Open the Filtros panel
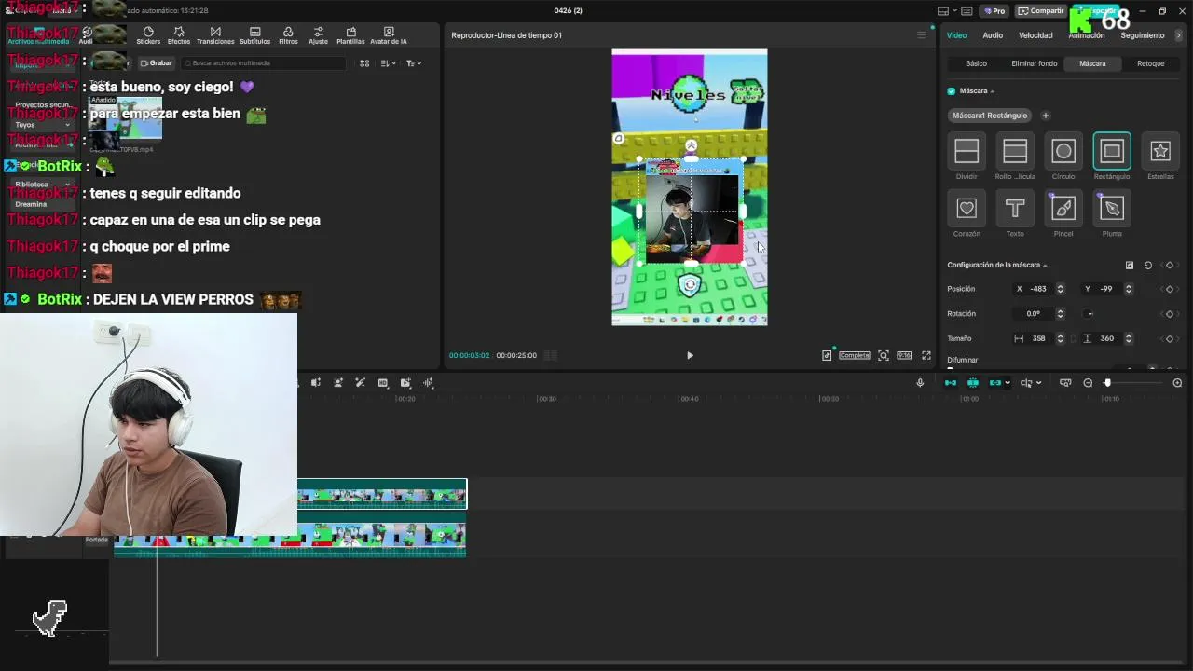Image resolution: width=1193 pixels, height=671 pixels. [288, 35]
